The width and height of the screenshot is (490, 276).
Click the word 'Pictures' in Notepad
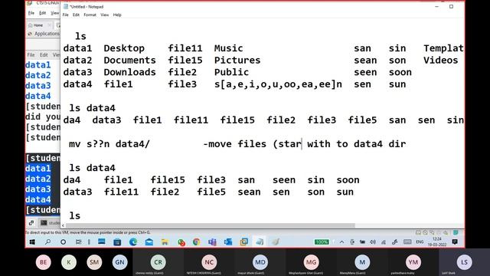pos(237,60)
